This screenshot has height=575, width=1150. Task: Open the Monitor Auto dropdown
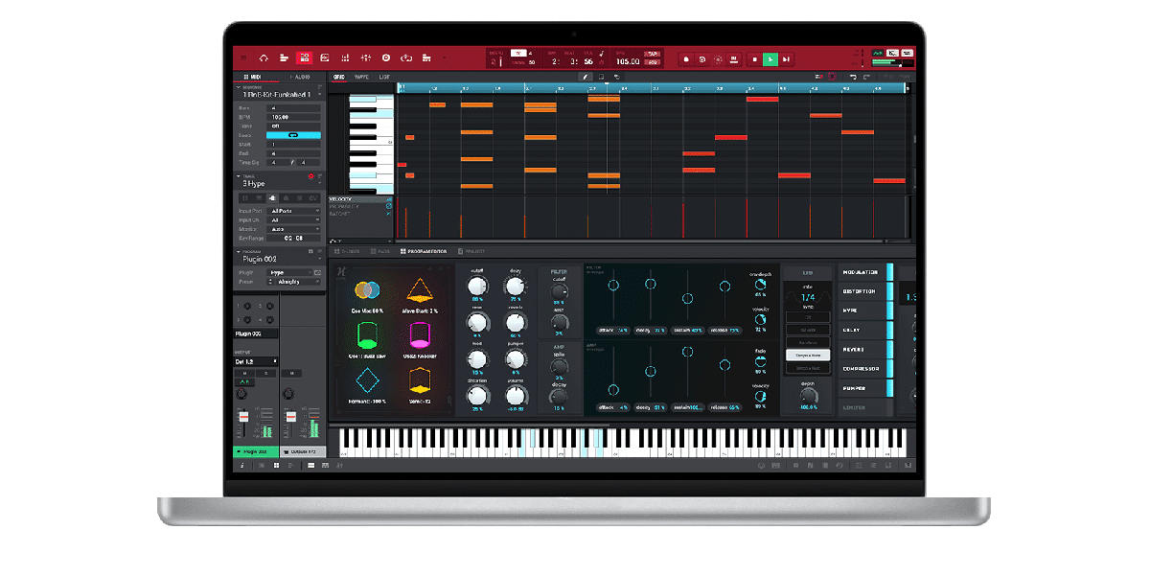tap(295, 229)
